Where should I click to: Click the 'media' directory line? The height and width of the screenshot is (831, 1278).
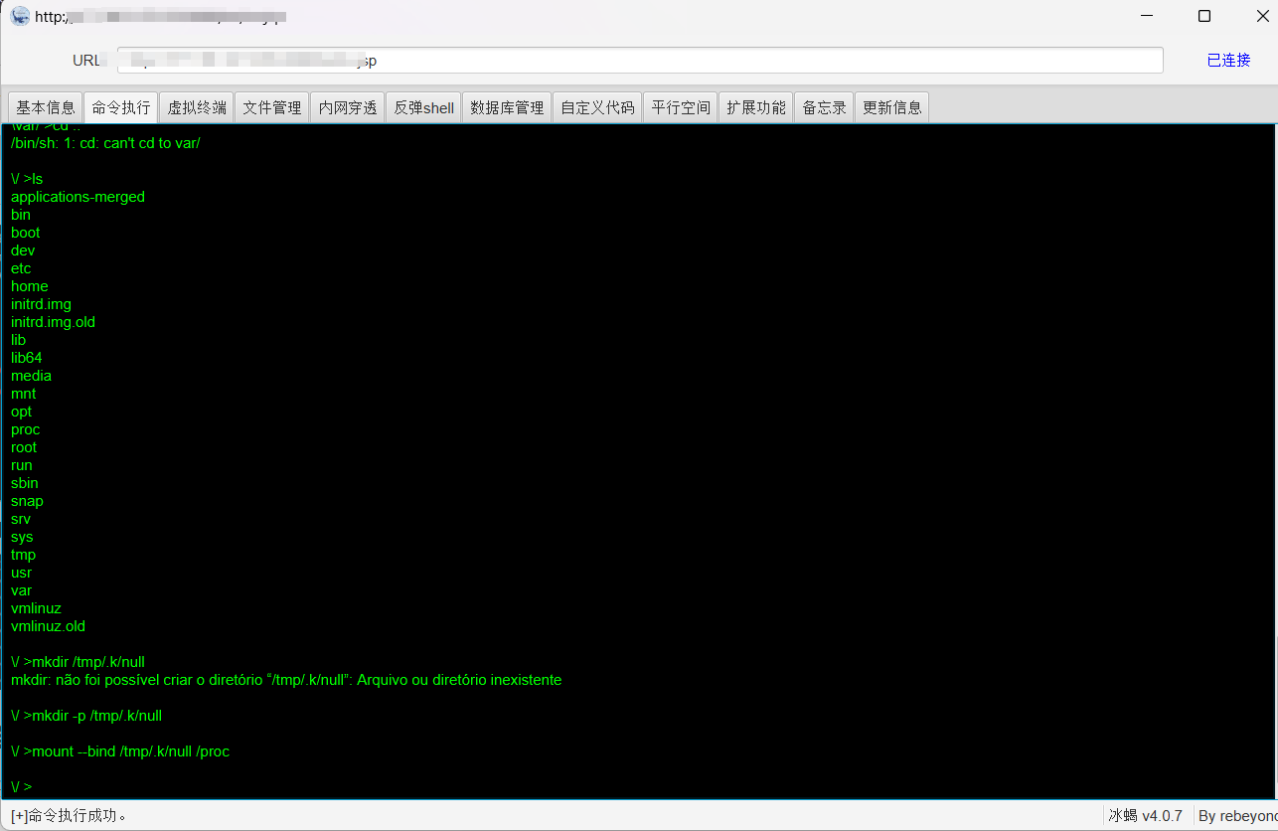click(32, 376)
